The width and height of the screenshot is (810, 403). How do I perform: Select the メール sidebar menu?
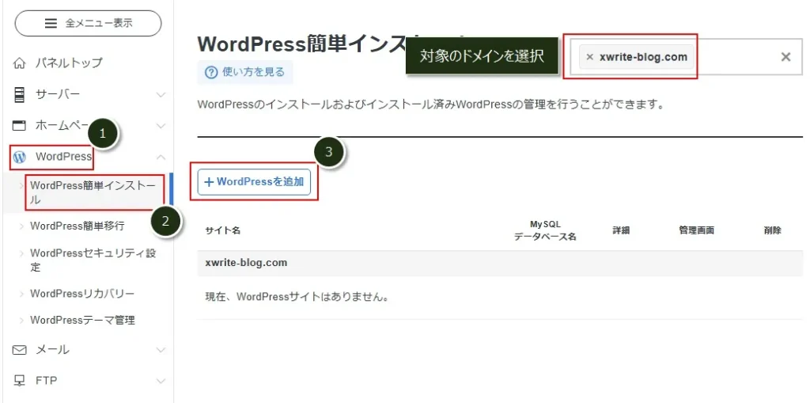coord(52,350)
